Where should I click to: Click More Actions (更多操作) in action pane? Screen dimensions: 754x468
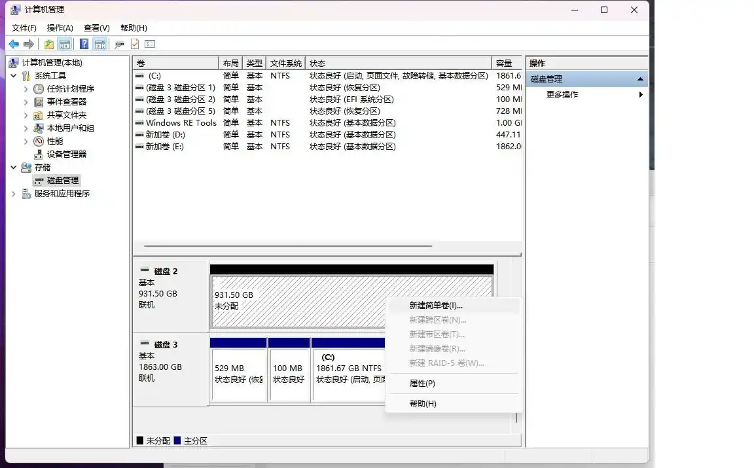(x=562, y=95)
